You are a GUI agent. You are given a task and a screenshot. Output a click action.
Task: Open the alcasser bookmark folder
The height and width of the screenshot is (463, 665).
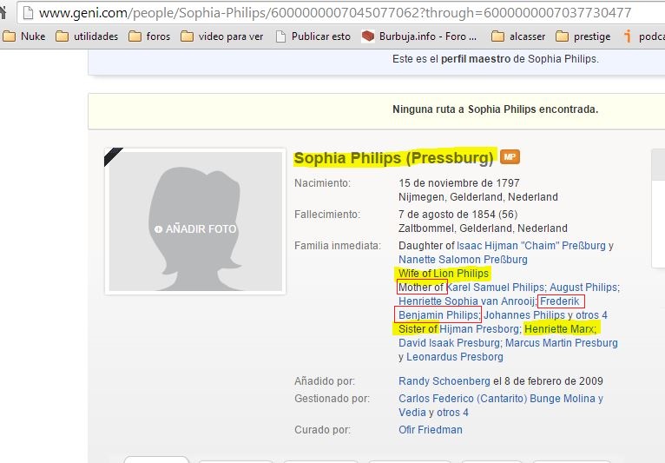click(x=516, y=36)
